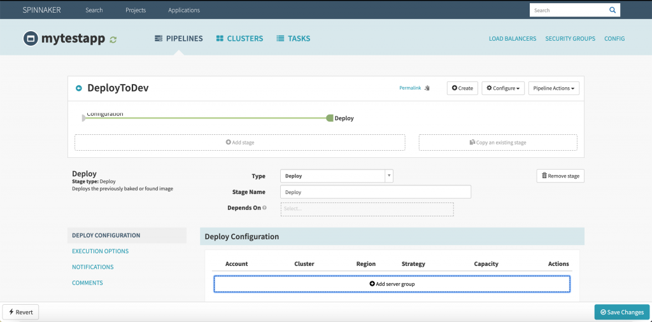Click the Stage Name text field

click(375, 192)
